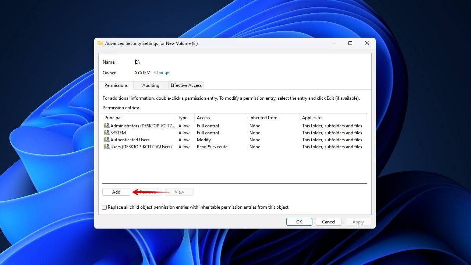Click the Change owner link

pos(162,73)
